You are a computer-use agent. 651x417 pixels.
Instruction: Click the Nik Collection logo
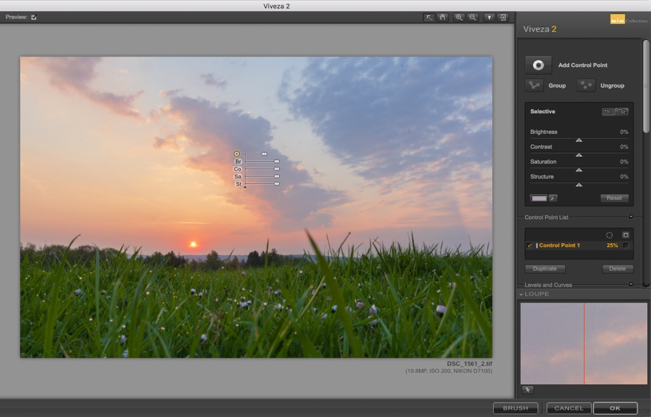[629, 20]
